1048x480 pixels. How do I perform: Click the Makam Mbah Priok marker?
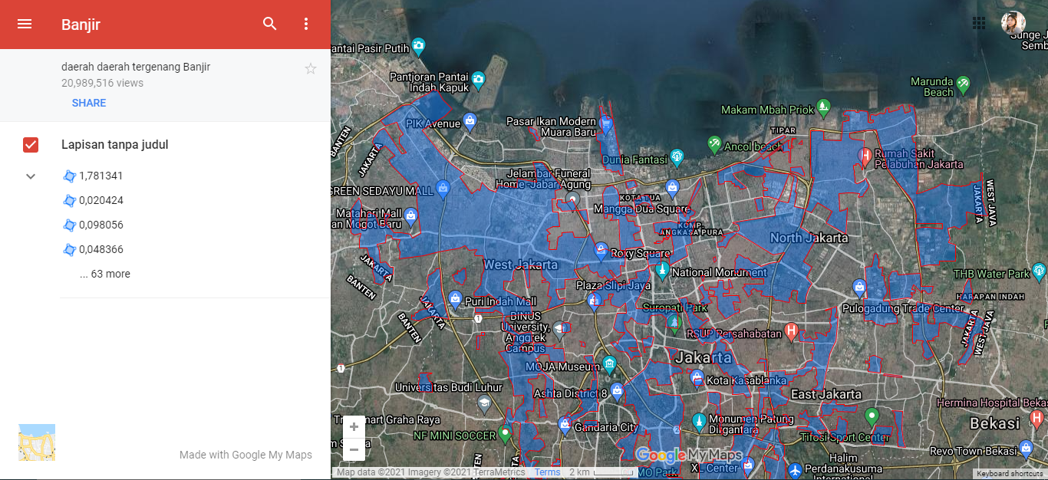pos(823,107)
